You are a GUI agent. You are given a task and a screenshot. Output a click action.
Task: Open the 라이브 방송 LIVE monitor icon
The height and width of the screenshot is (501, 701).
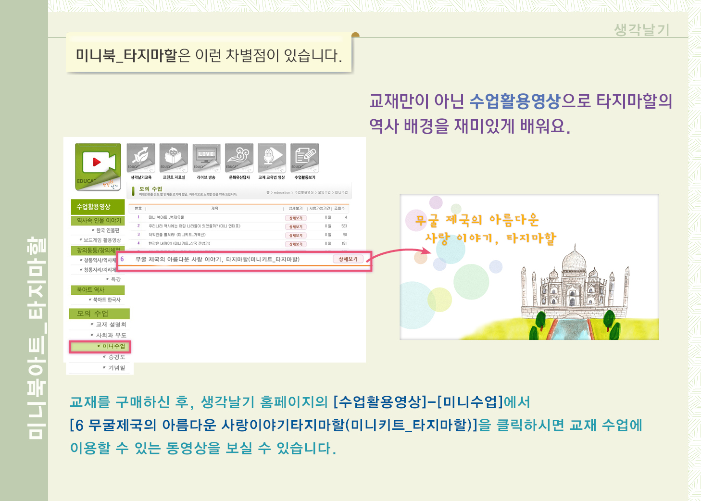pos(206,158)
